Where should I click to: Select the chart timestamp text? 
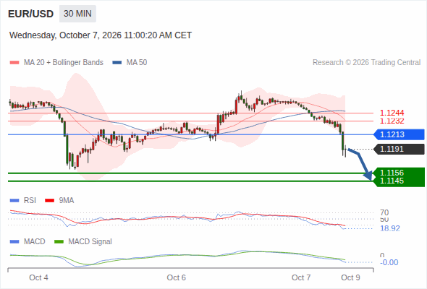tap(101, 35)
